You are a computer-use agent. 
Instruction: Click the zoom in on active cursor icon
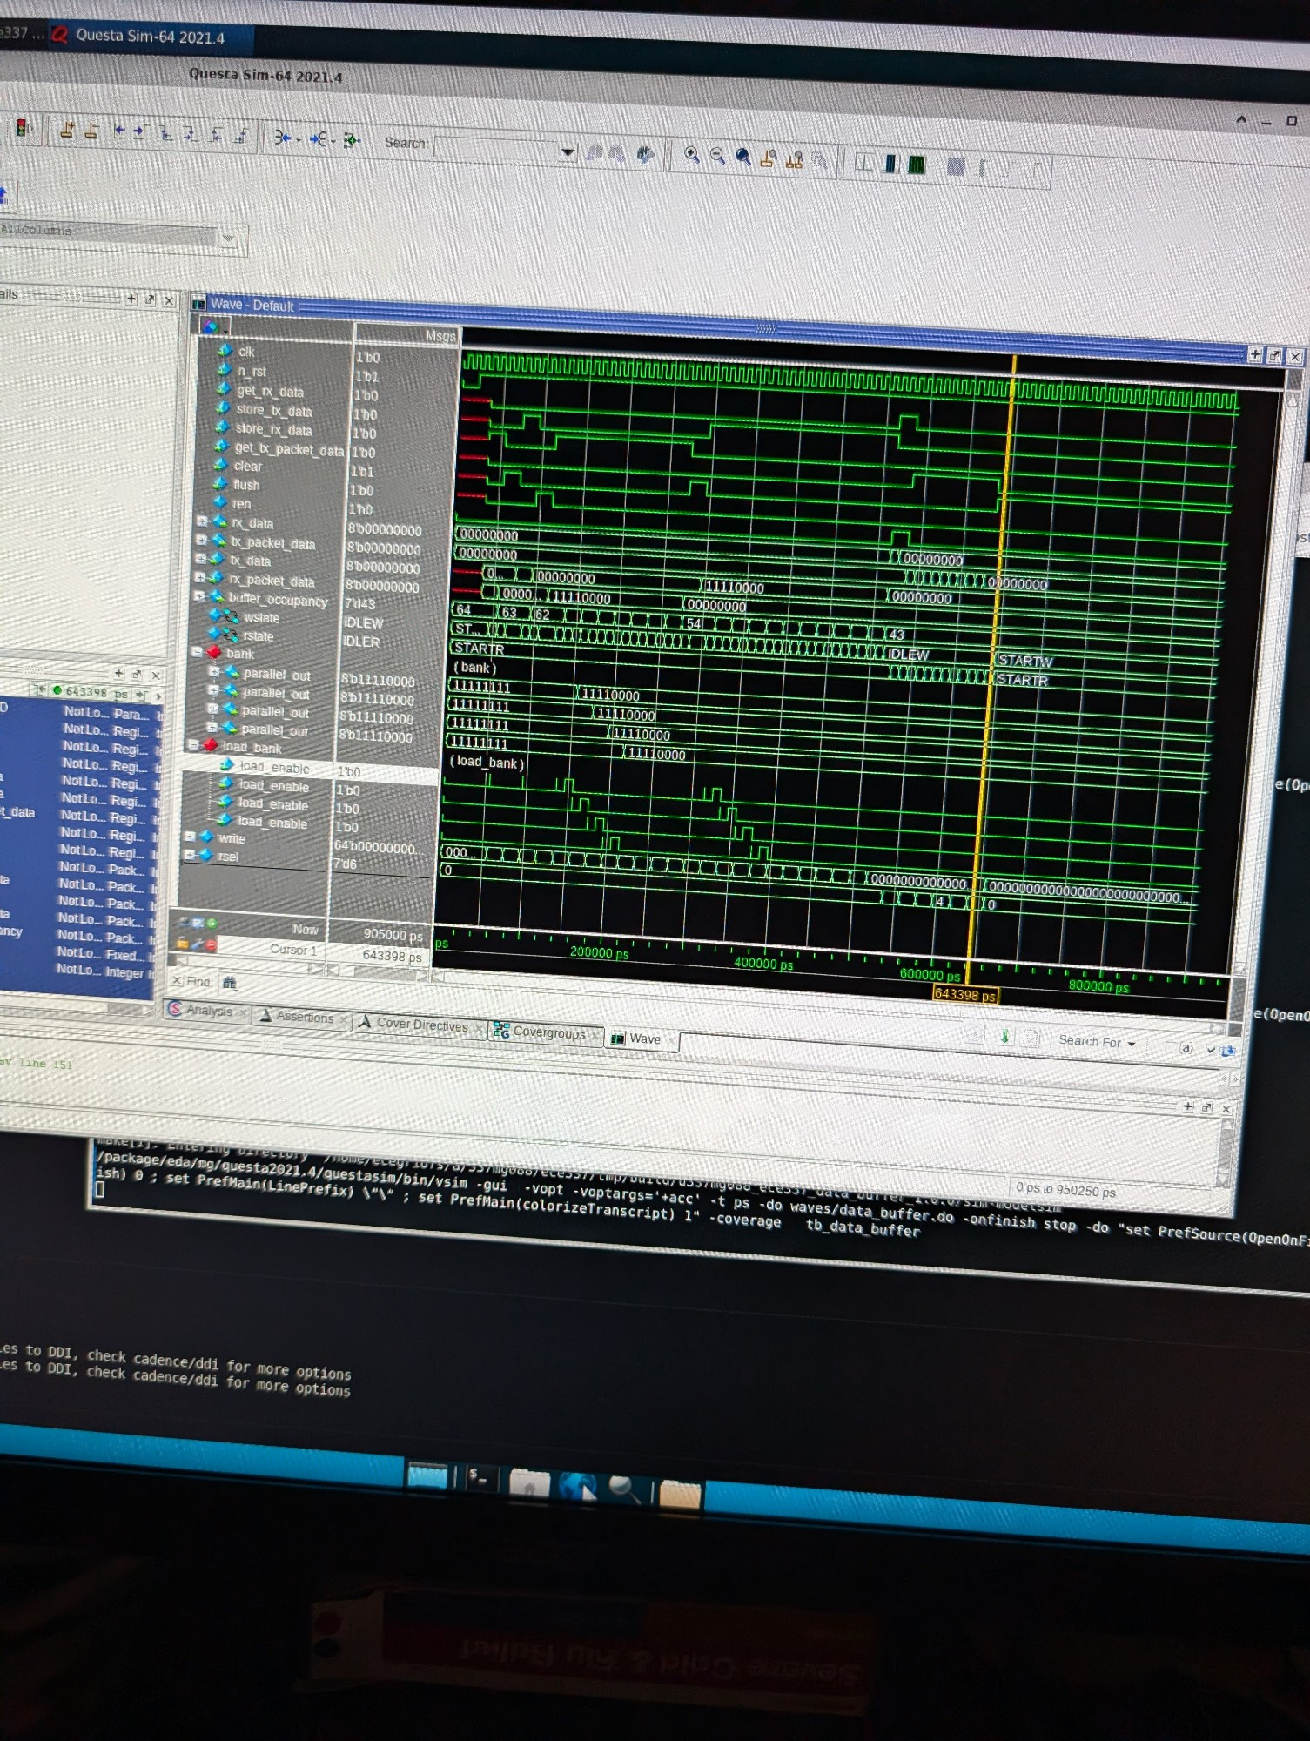(x=768, y=158)
